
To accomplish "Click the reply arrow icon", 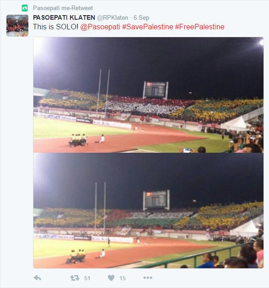I will click(38, 278).
